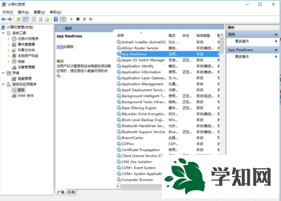Collapse the 存储 tree node

(x=3, y=73)
